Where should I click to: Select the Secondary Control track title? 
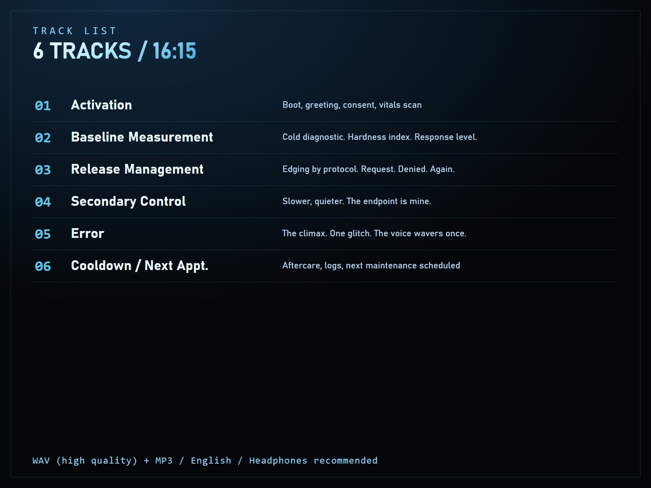[x=128, y=201]
